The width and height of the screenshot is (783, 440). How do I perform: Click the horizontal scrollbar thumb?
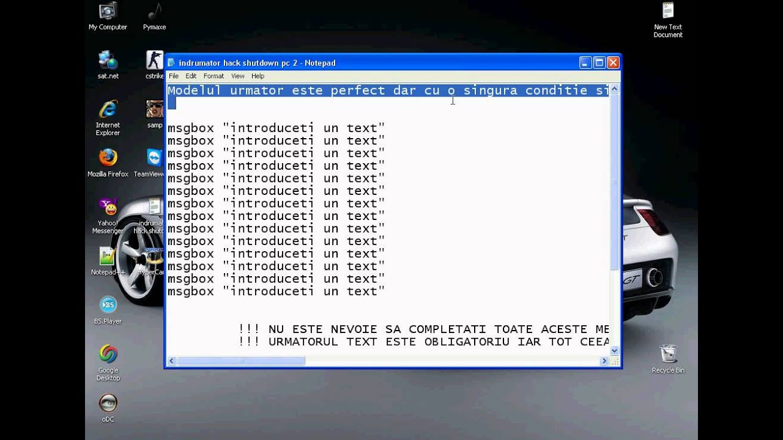pyautogui.click(x=241, y=361)
